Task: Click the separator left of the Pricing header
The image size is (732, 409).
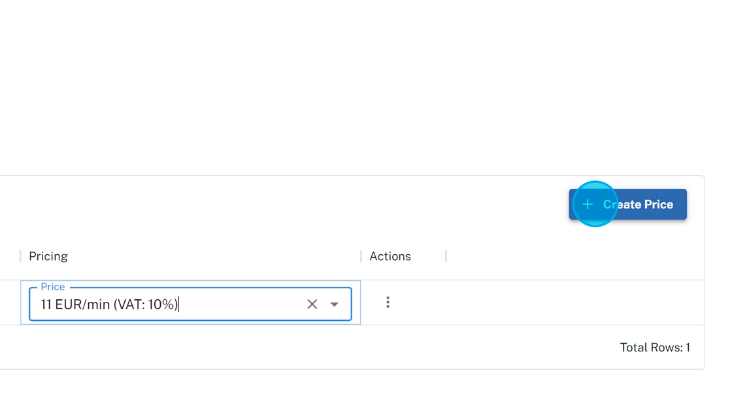Action: click(x=21, y=256)
